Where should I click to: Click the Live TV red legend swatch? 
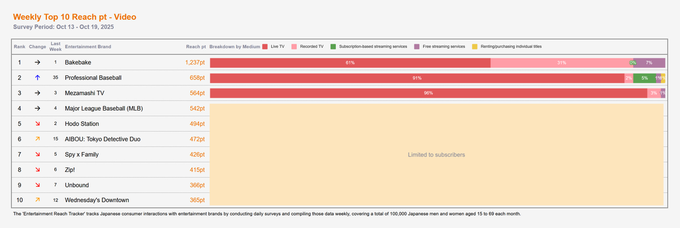point(265,46)
